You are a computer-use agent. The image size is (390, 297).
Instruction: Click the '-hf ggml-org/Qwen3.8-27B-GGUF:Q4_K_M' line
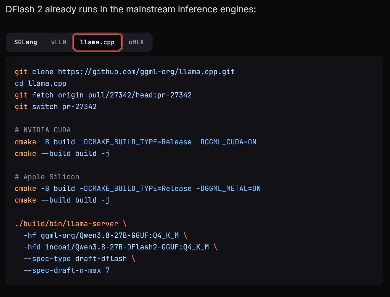click(105, 235)
